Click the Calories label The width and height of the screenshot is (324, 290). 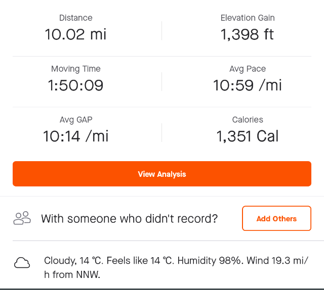point(248,120)
